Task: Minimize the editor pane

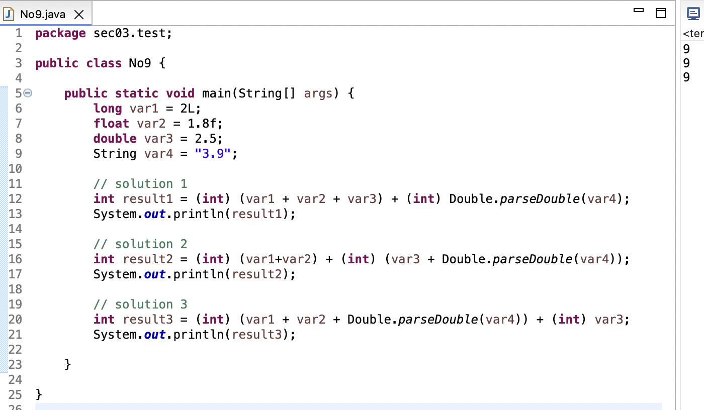Action: click(x=639, y=11)
